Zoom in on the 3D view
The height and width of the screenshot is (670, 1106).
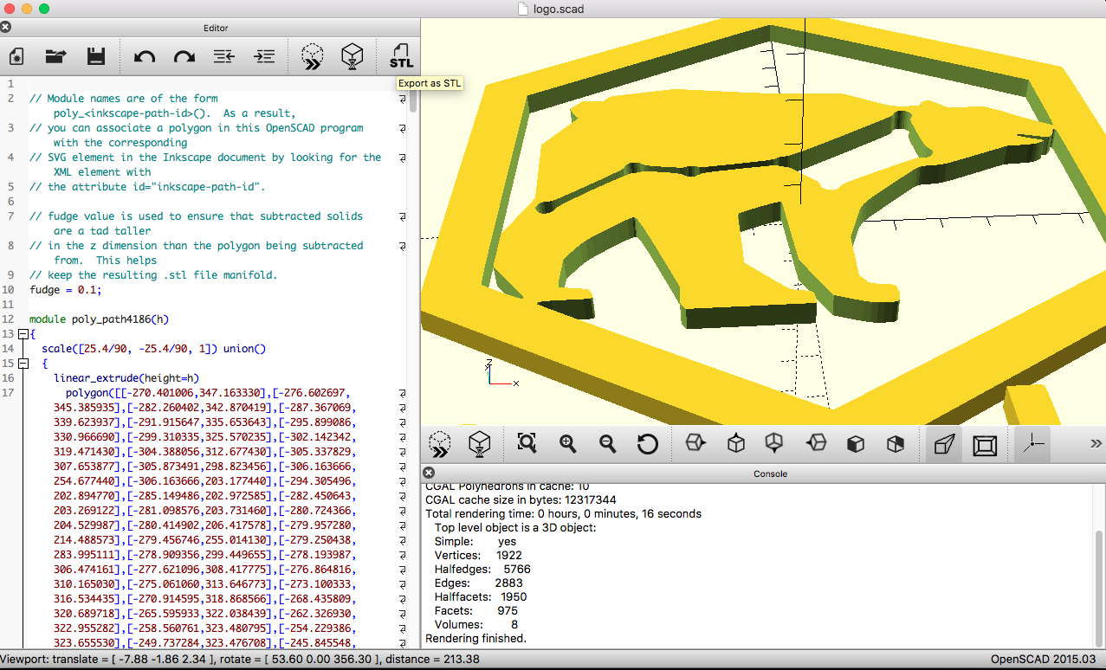[x=567, y=444]
